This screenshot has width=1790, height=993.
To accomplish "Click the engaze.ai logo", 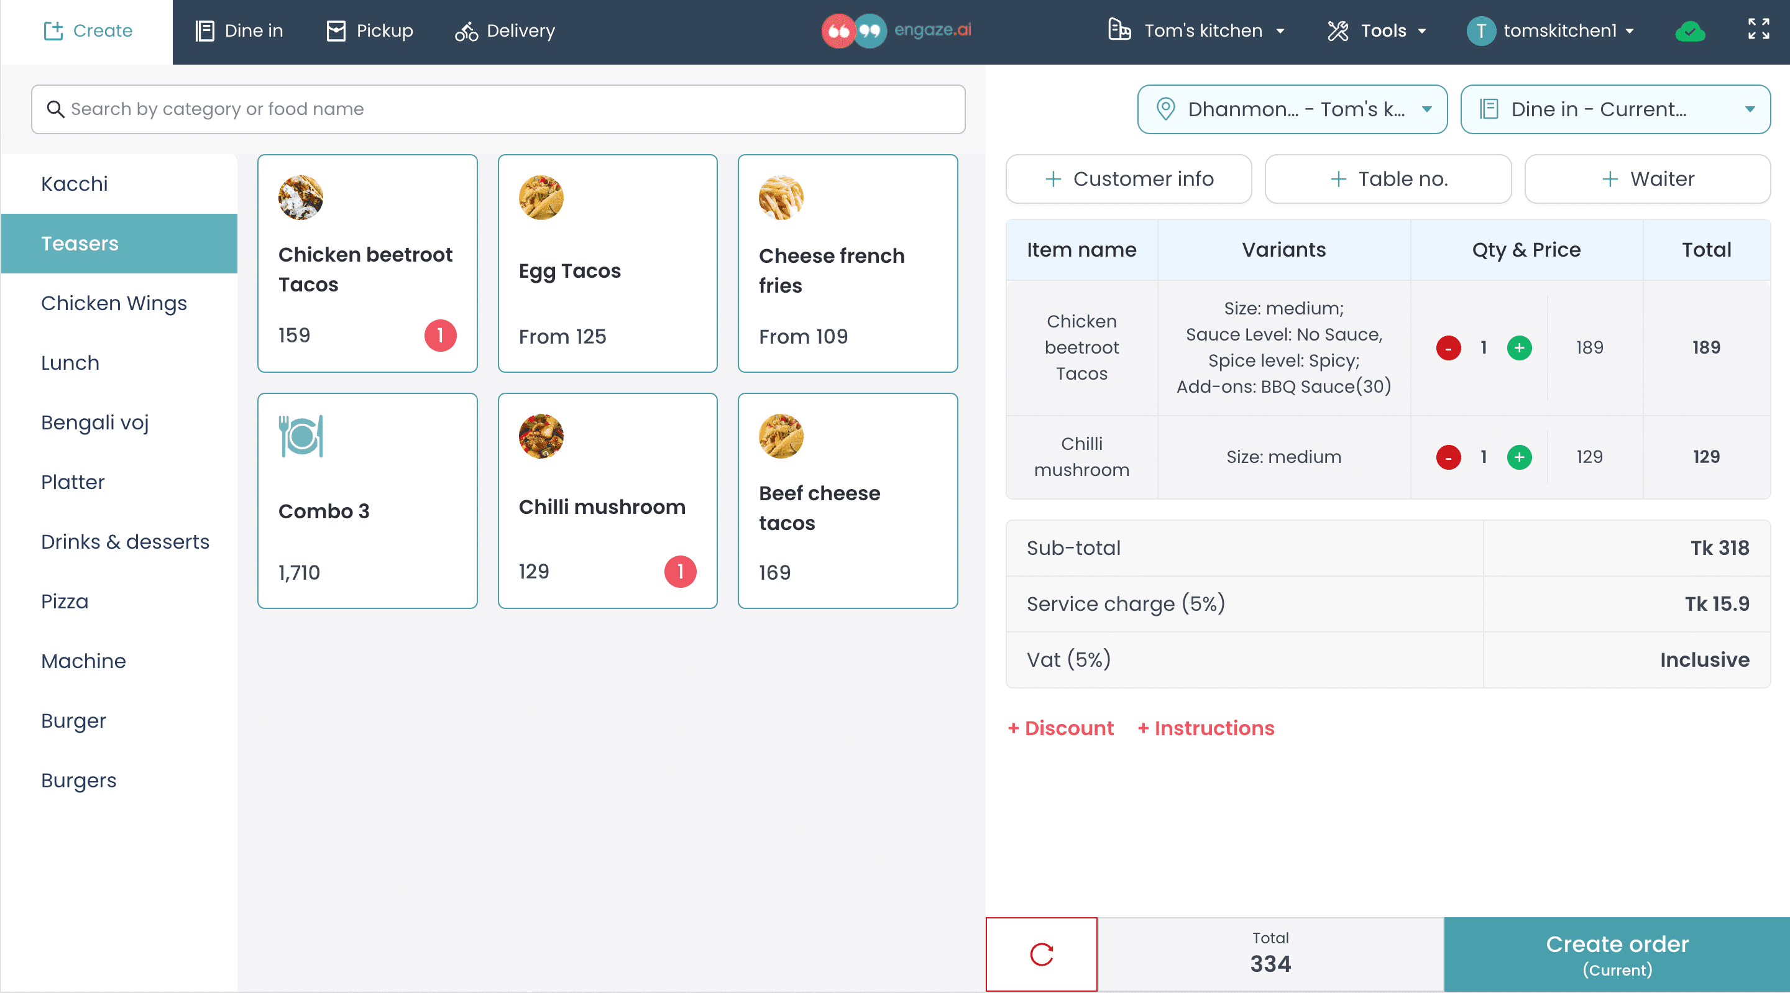I will (896, 30).
